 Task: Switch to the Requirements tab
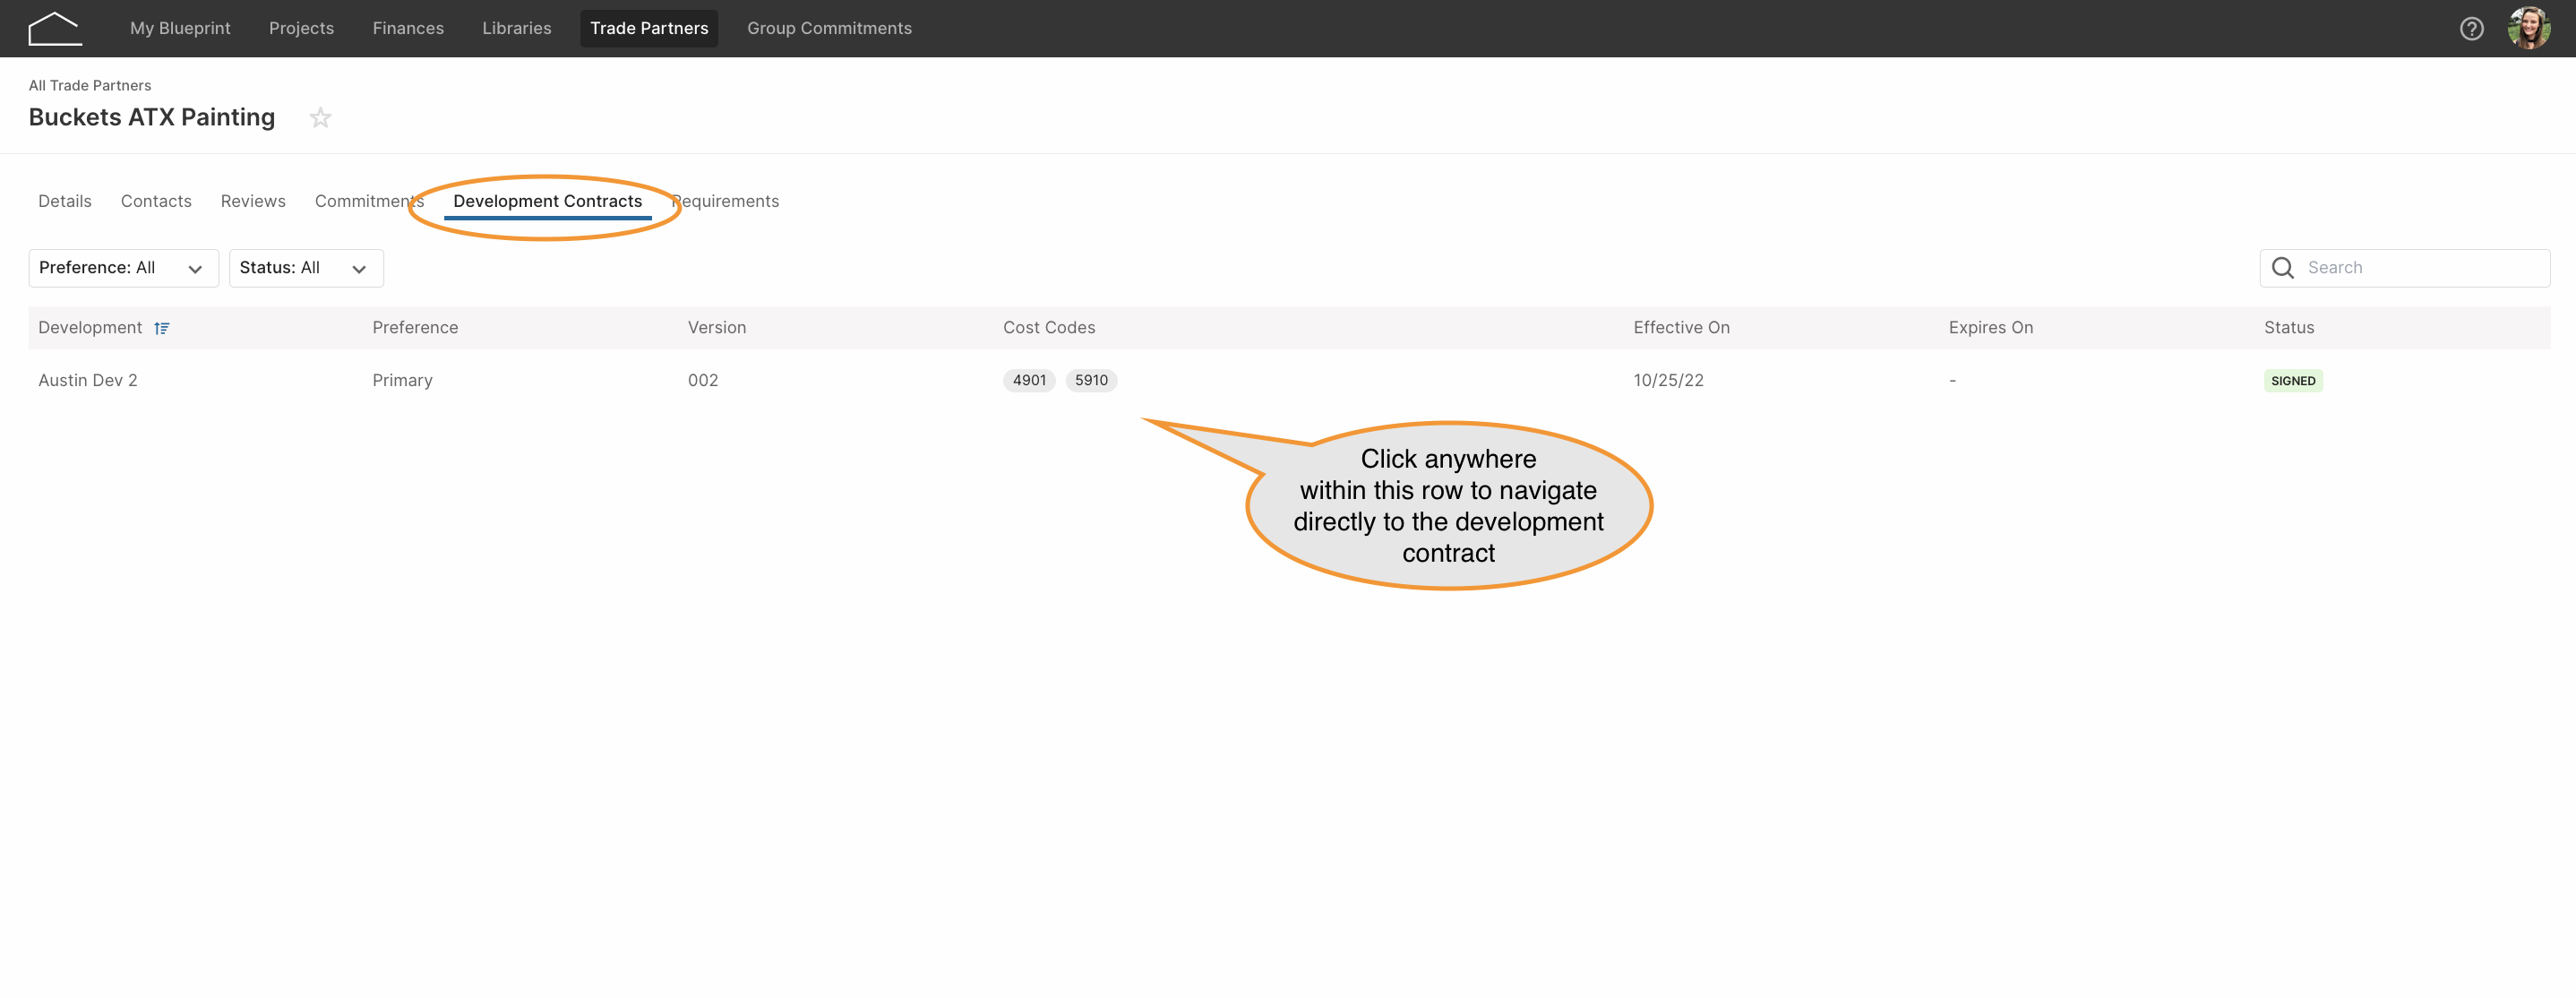(725, 201)
